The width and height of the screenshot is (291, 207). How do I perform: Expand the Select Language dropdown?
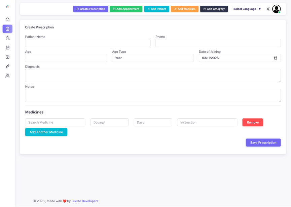247,9
